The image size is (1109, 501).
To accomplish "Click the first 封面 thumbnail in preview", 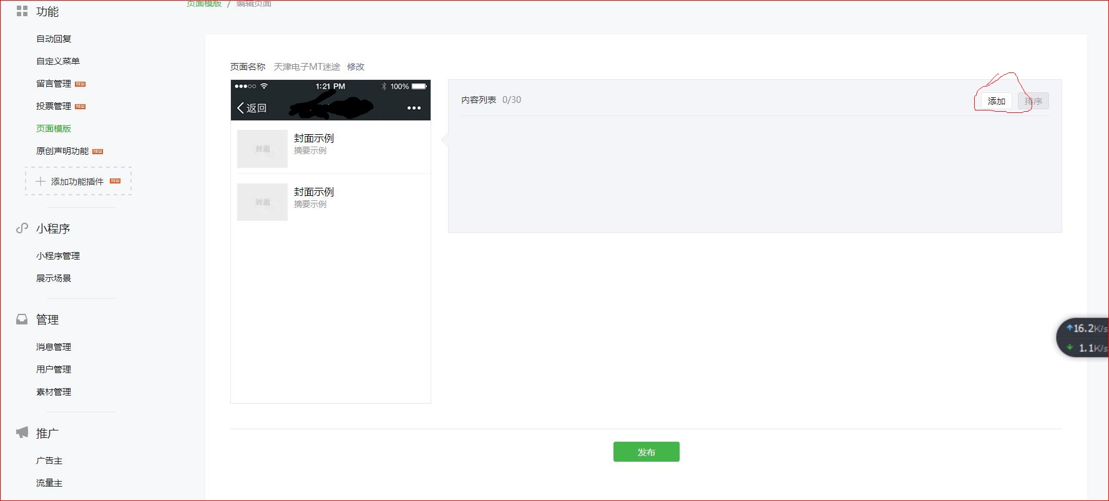I will [x=262, y=148].
